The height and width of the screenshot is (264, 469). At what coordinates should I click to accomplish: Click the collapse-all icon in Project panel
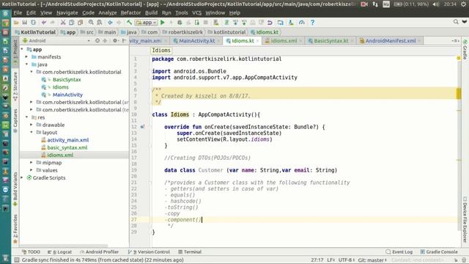pos(105,40)
